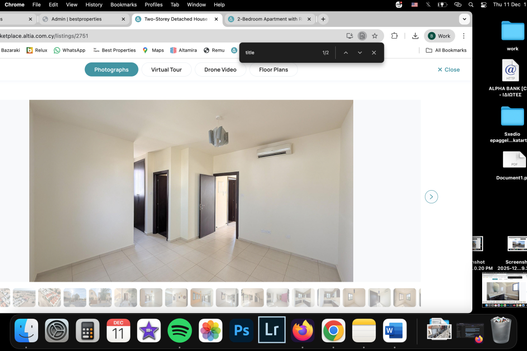
Task: Open the search-with-Lens icon in address bar
Action: pyautogui.click(x=362, y=36)
